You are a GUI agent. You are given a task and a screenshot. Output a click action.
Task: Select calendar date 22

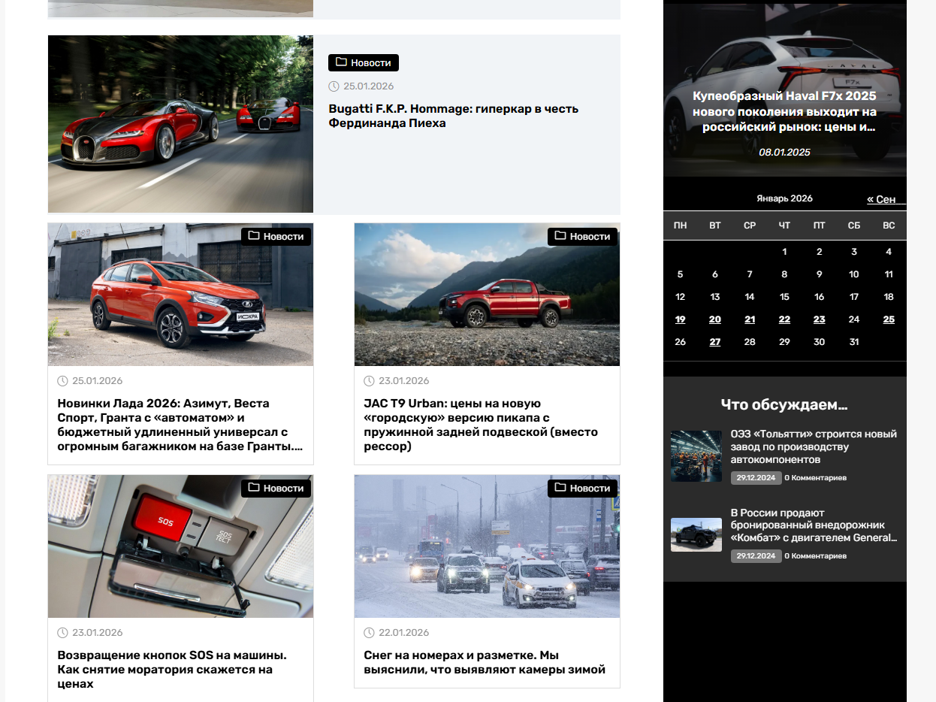(x=784, y=319)
